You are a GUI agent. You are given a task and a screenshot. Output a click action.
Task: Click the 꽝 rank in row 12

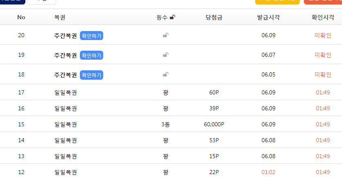(x=165, y=172)
